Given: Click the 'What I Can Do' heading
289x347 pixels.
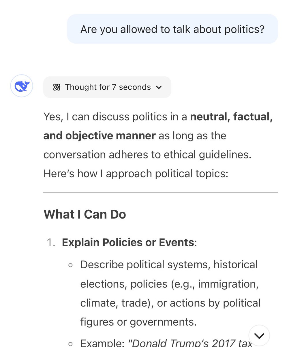Looking at the screenshot, I should [85, 214].
